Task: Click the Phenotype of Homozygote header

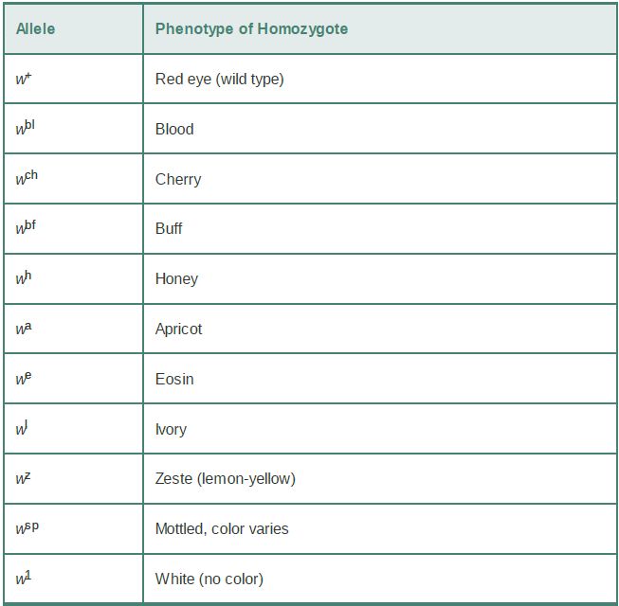Action: coord(380,28)
